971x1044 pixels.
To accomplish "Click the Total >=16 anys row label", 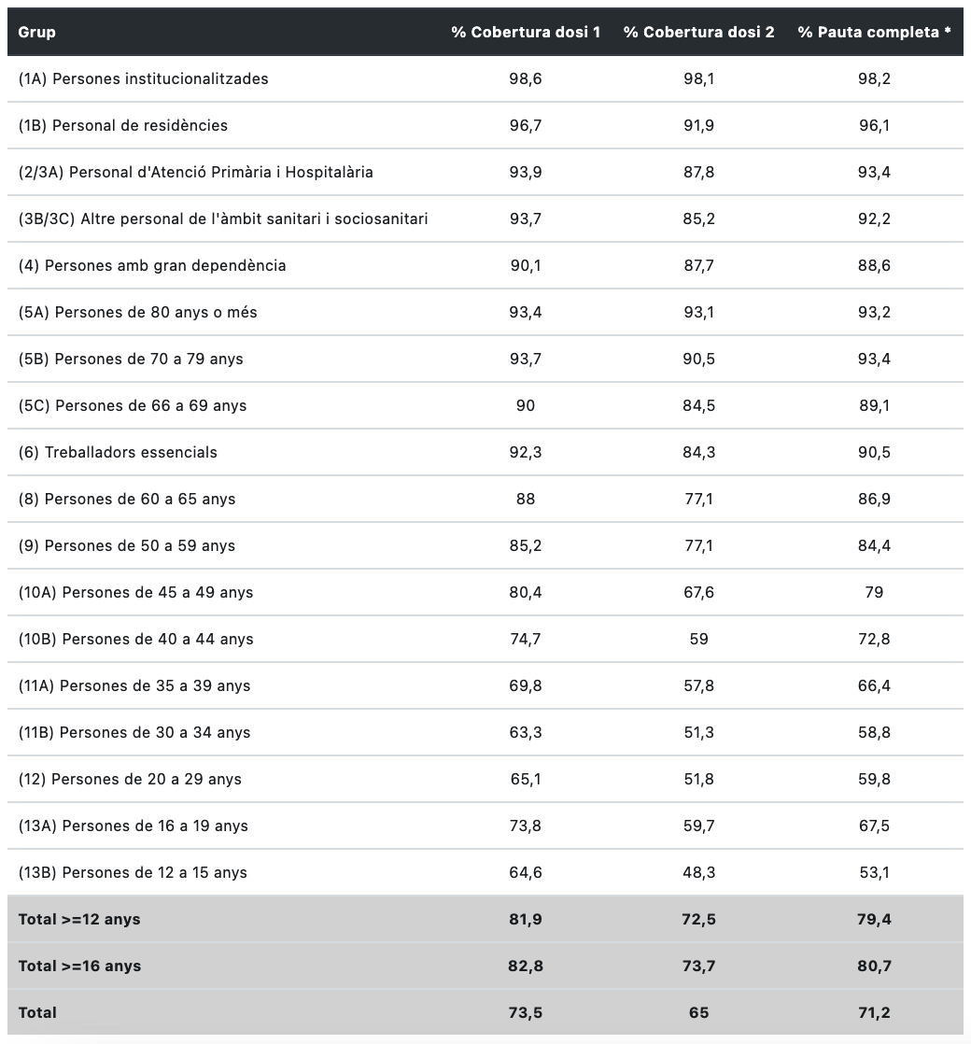I will pos(79,966).
